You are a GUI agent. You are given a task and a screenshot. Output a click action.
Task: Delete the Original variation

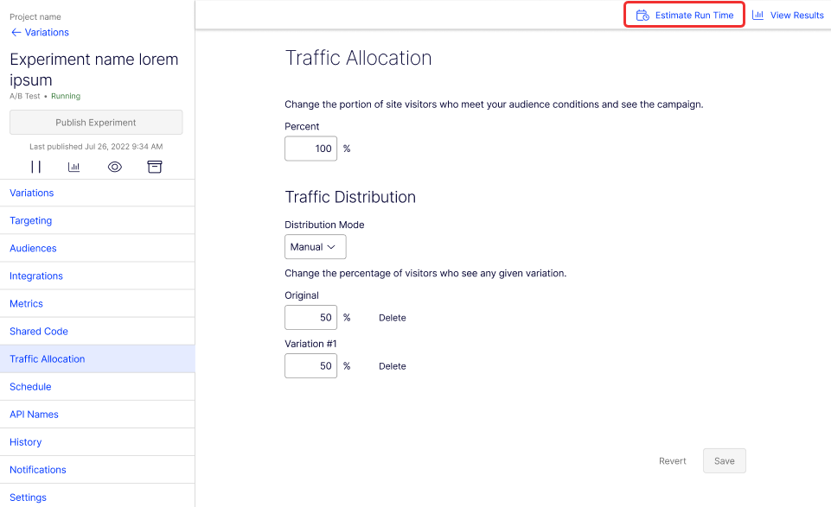point(393,318)
